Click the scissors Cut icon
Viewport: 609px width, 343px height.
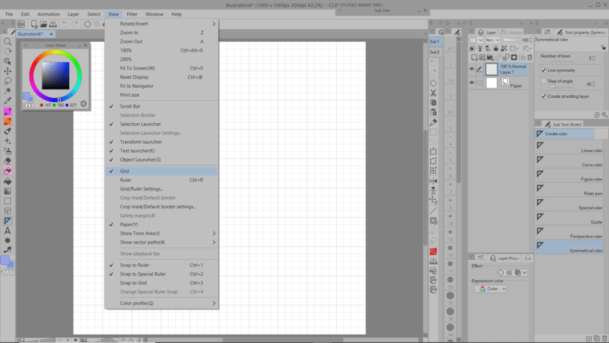tap(433, 92)
